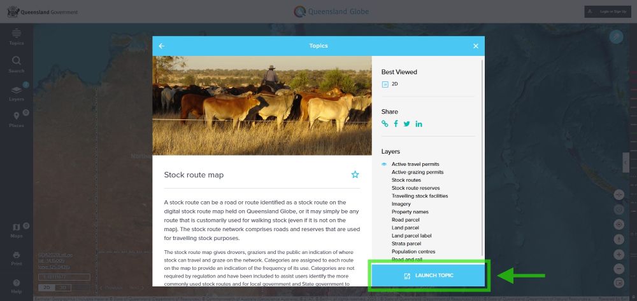
Task: Open the Topics sidebar icon
Action: point(17,36)
